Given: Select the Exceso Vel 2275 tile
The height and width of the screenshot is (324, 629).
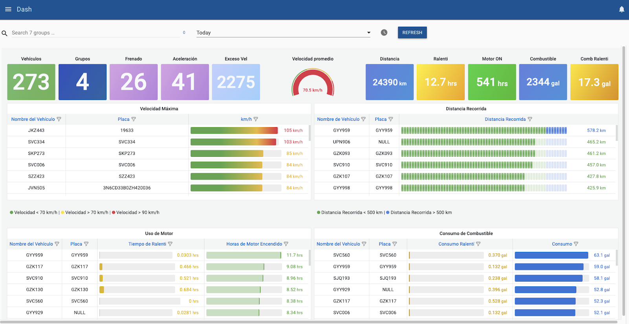Looking at the screenshot, I should click(236, 82).
